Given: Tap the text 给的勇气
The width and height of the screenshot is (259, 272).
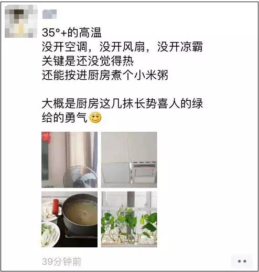Looking at the screenshot, I should (x=64, y=118).
